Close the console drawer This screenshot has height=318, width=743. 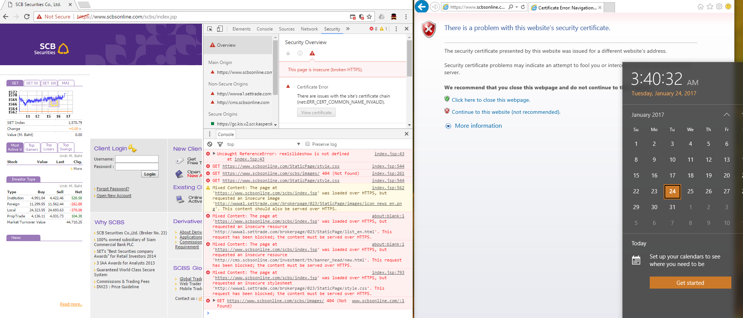click(407, 134)
